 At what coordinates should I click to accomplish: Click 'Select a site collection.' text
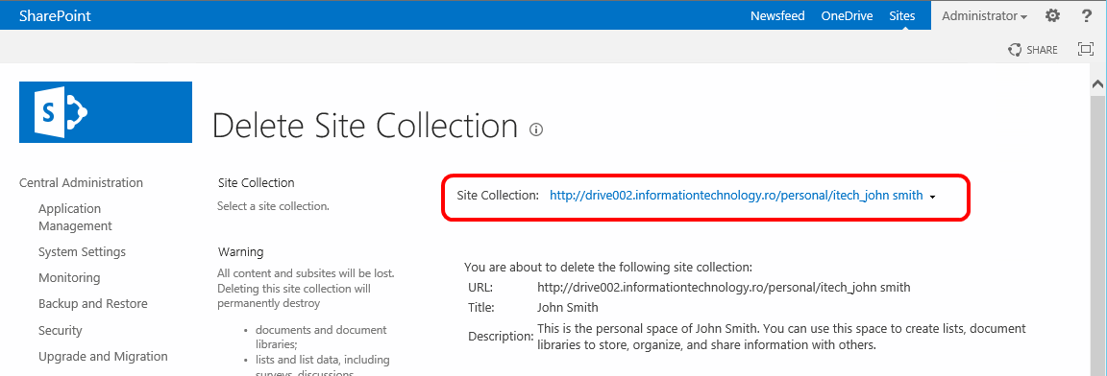(273, 207)
